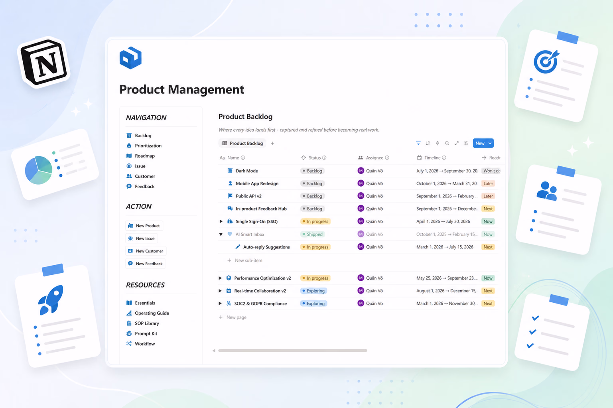The image size is (613, 408).
Task: Add a new view with the plus tab
Action: [x=272, y=143]
